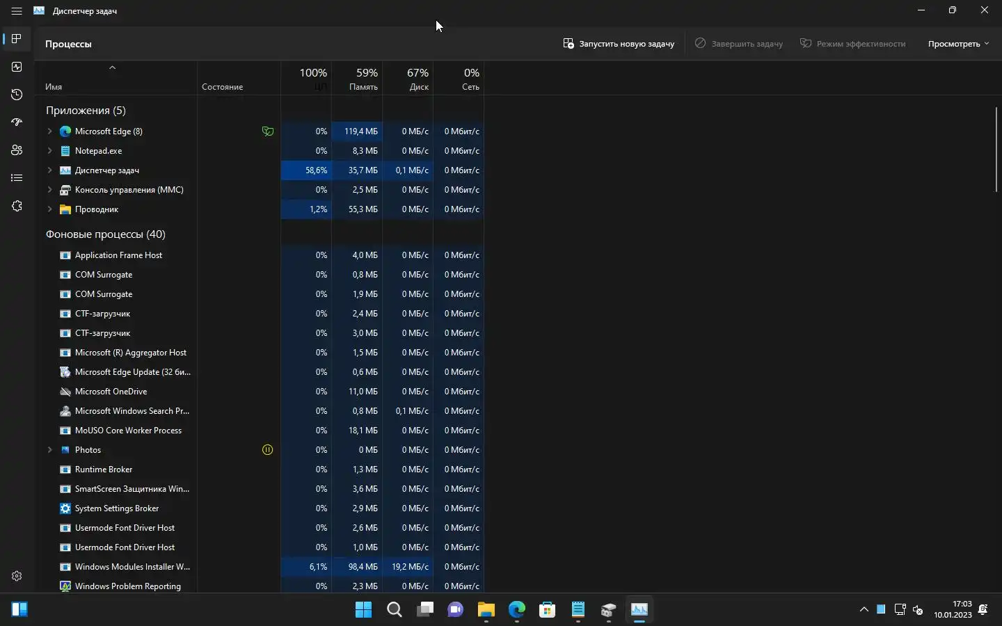
Task: Open the Performance page in sidebar
Action: (x=17, y=67)
